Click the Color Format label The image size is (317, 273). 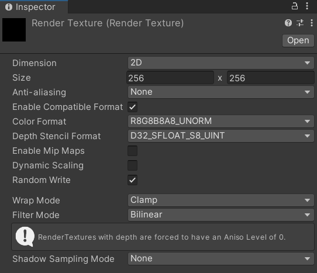(39, 122)
